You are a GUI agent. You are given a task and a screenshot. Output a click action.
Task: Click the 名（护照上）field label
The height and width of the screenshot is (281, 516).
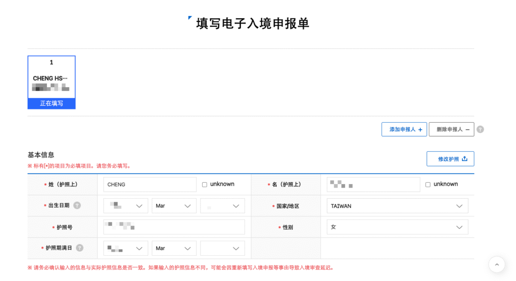[x=286, y=185]
